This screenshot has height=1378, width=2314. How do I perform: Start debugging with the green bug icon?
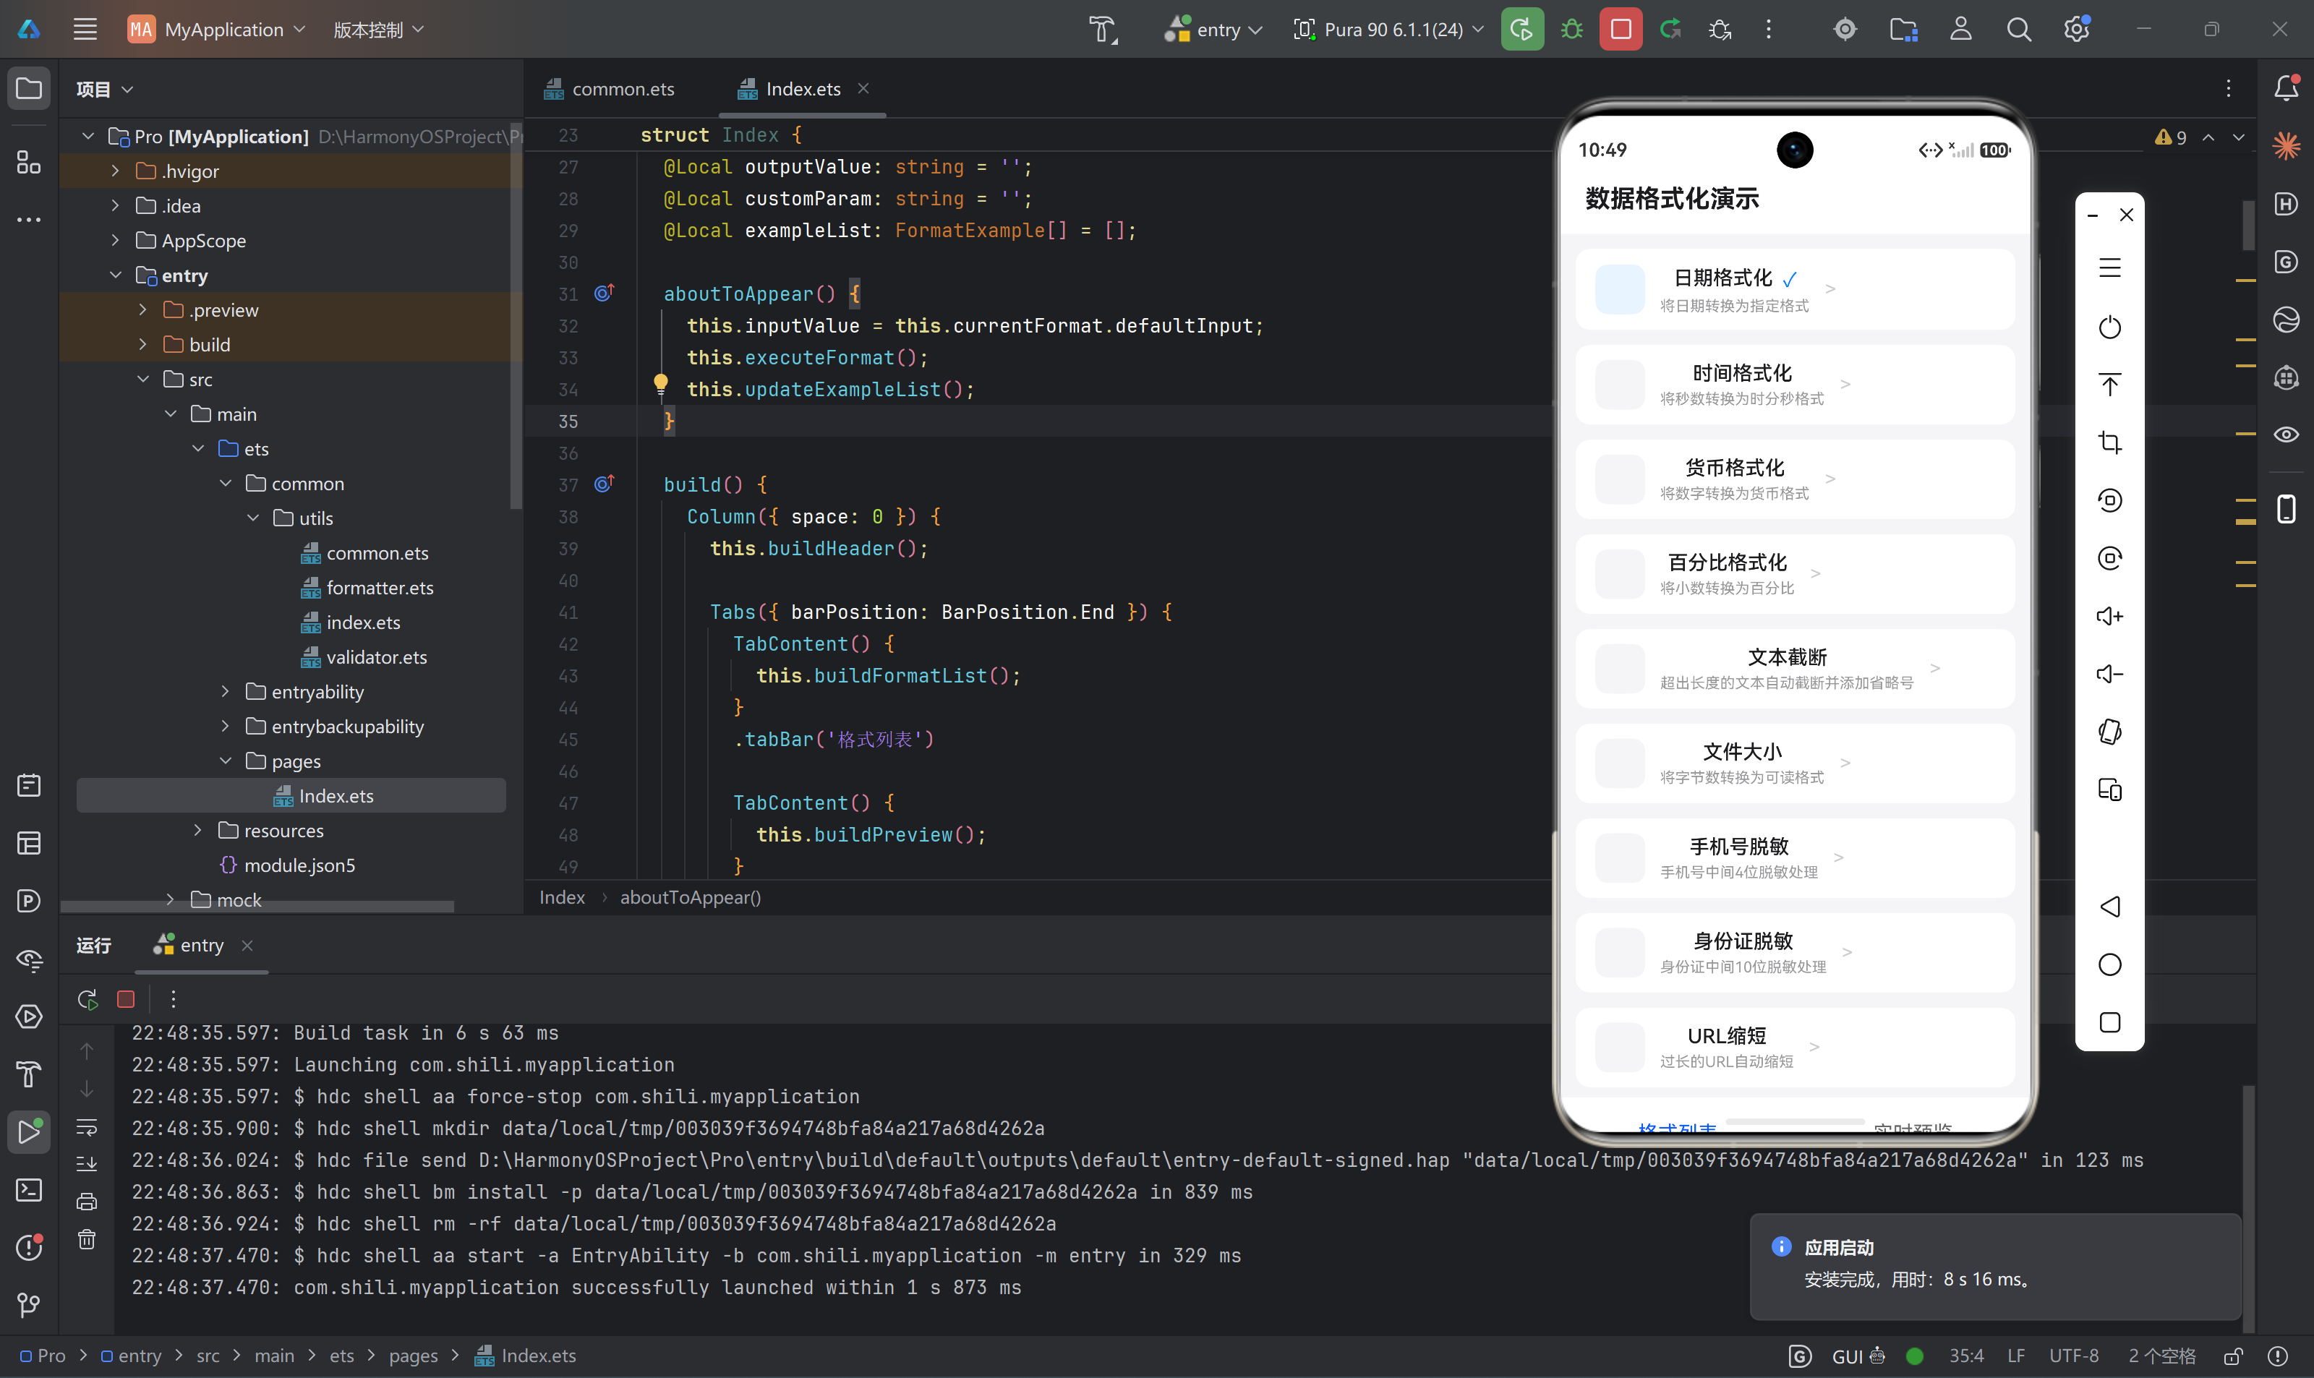coord(1571,30)
